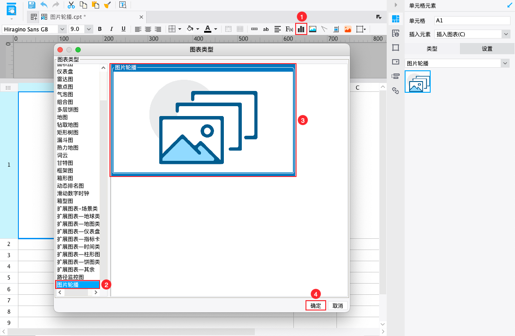515x336 pixels.
Task: Select 词云 chart type
Action: point(62,155)
